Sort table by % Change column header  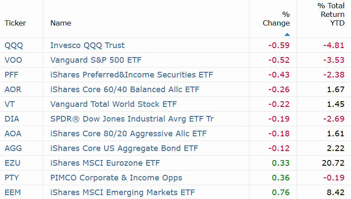[x=276, y=19]
